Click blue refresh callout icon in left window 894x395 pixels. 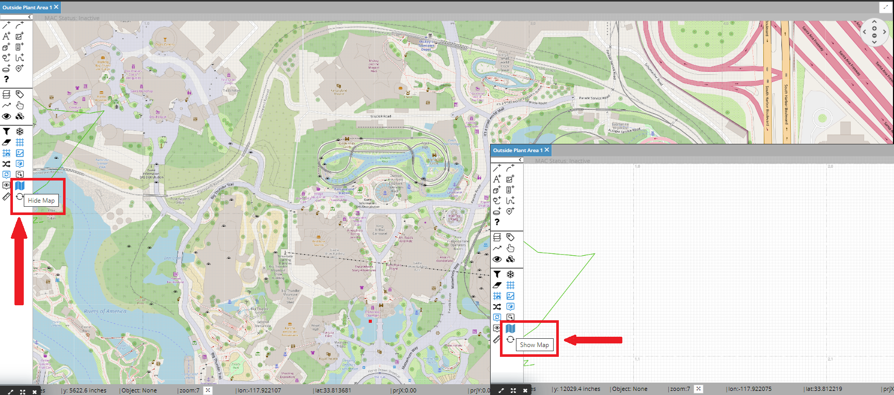[x=6, y=175]
